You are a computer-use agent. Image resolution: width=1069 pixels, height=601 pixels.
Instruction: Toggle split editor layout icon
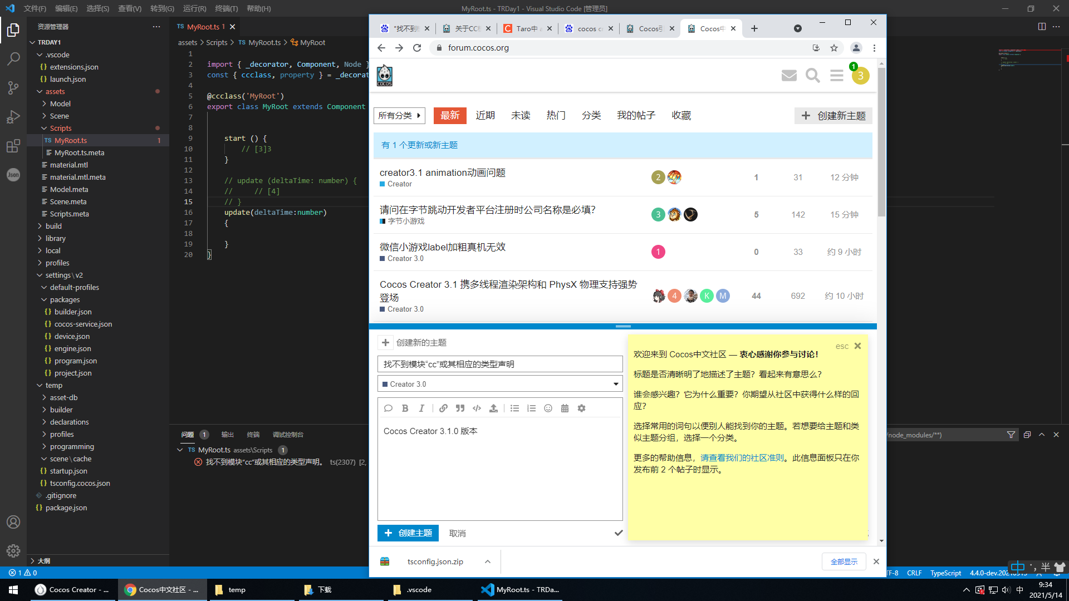point(1042,27)
